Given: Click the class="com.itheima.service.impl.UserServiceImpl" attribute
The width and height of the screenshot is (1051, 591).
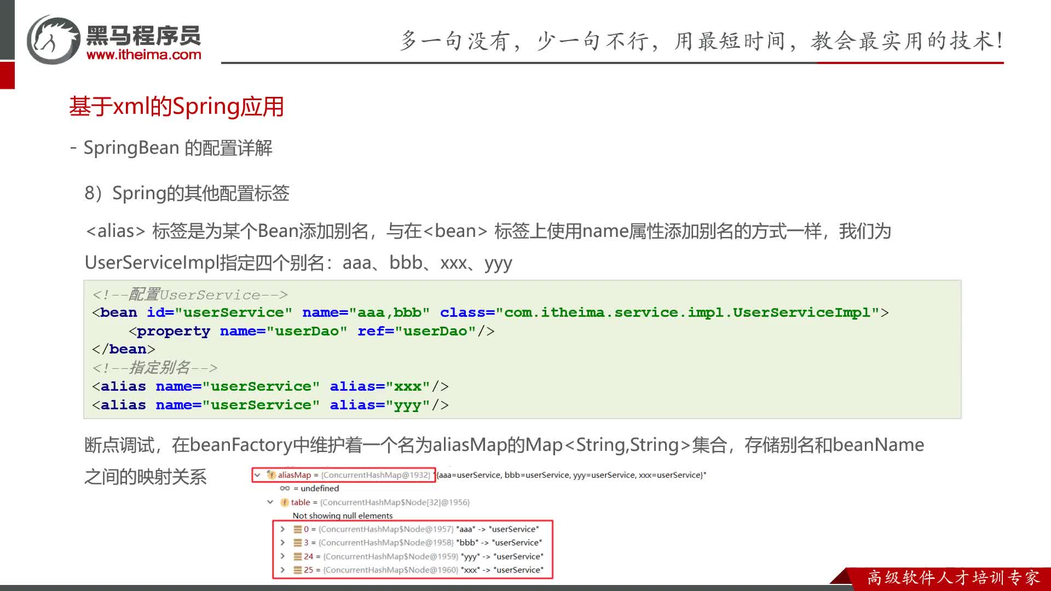Looking at the screenshot, I should tap(660, 313).
